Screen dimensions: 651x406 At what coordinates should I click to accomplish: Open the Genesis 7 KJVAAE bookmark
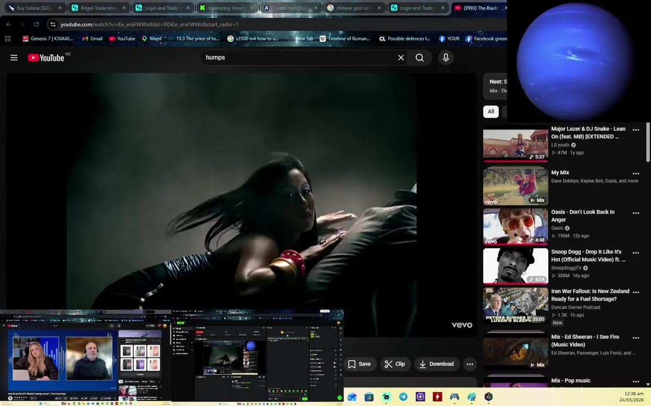[48, 38]
